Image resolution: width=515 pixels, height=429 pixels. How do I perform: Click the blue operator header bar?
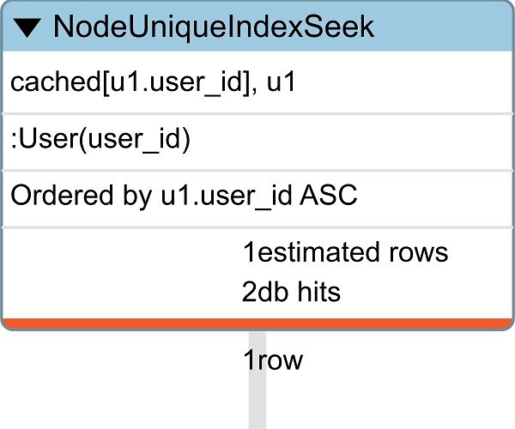tap(257, 27)
